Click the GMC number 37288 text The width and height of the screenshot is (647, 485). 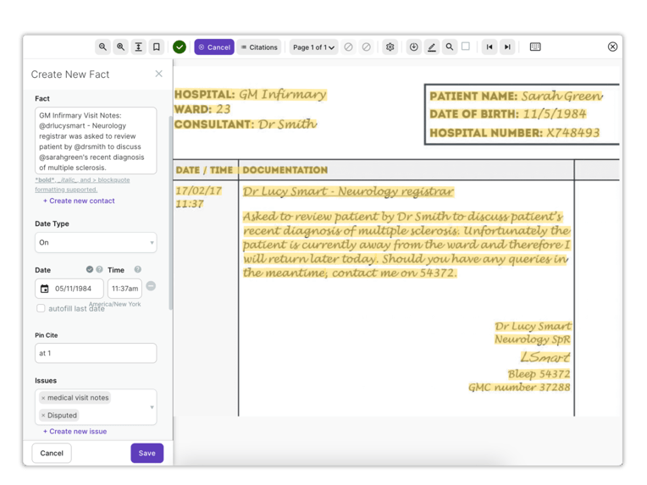point(519,388)
